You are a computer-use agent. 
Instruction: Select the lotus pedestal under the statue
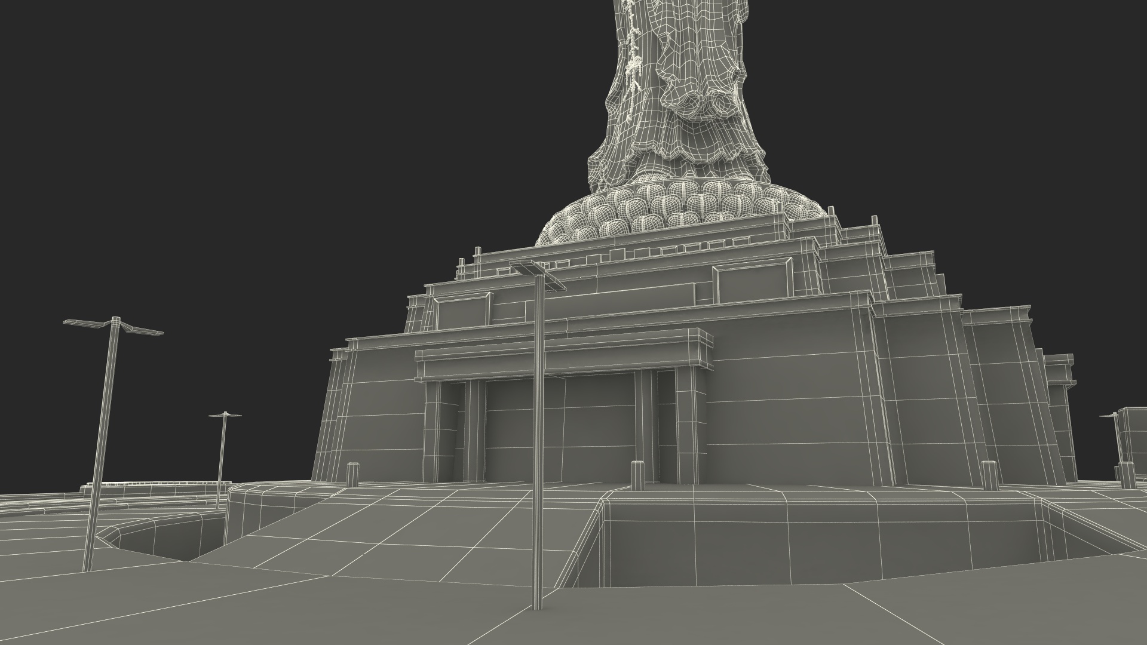tap(683, 212)
